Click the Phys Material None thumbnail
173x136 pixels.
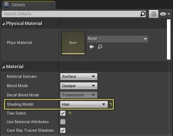coord(73,43)
